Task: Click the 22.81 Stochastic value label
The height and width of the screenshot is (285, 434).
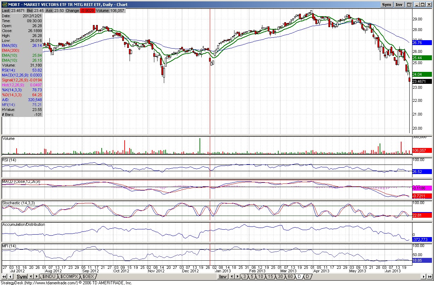Action: pyautogui.click(x=422, y=216)
